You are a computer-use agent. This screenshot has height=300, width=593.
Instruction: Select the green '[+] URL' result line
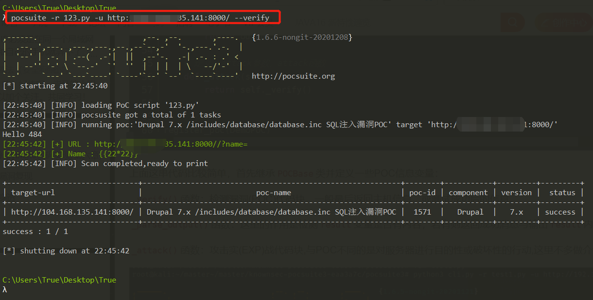(125, 144)
